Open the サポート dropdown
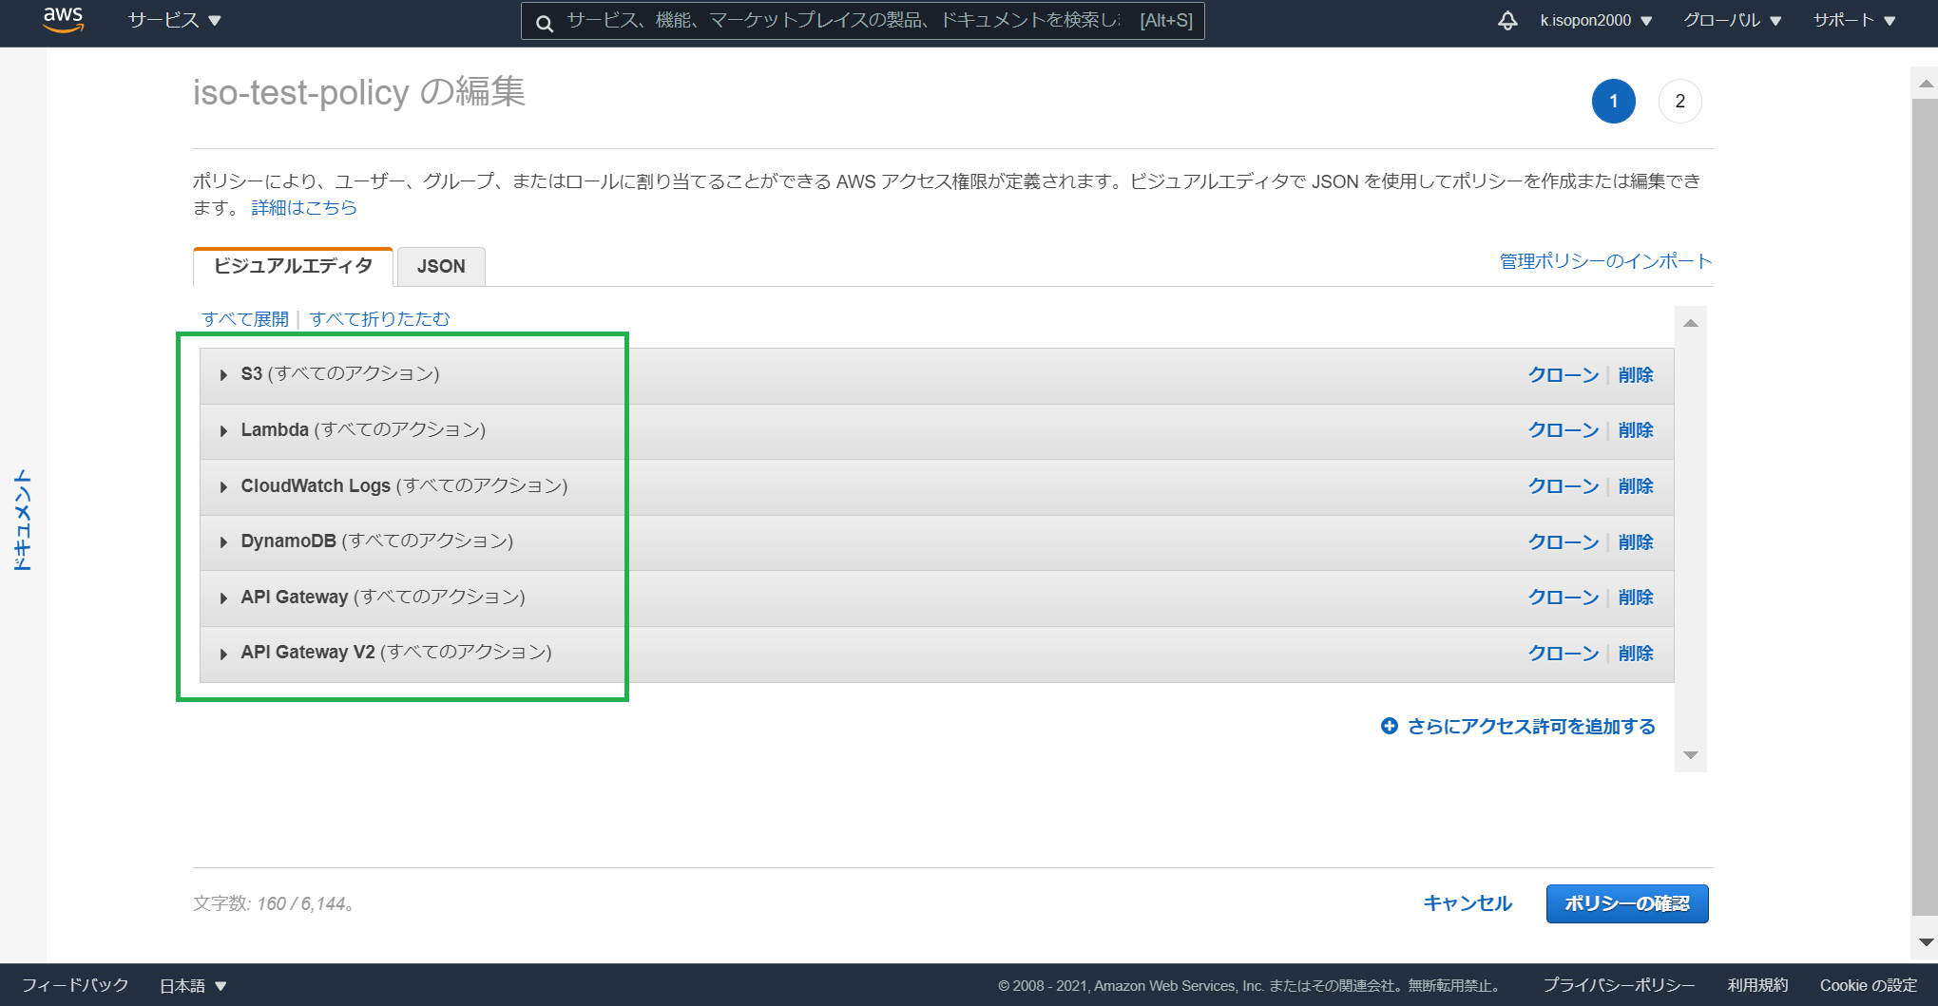1938x1006 pixels. (1850, 20)
